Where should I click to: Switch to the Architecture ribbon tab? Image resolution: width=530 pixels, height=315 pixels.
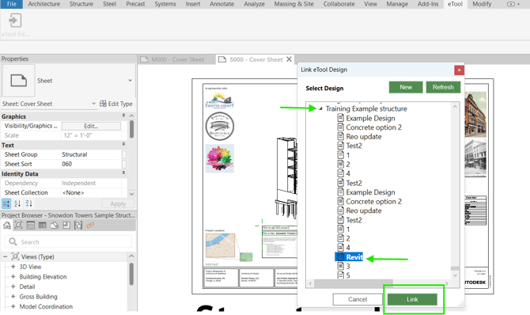44,4
